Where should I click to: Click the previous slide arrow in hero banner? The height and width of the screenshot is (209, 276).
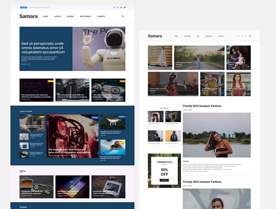click(22, 68)
